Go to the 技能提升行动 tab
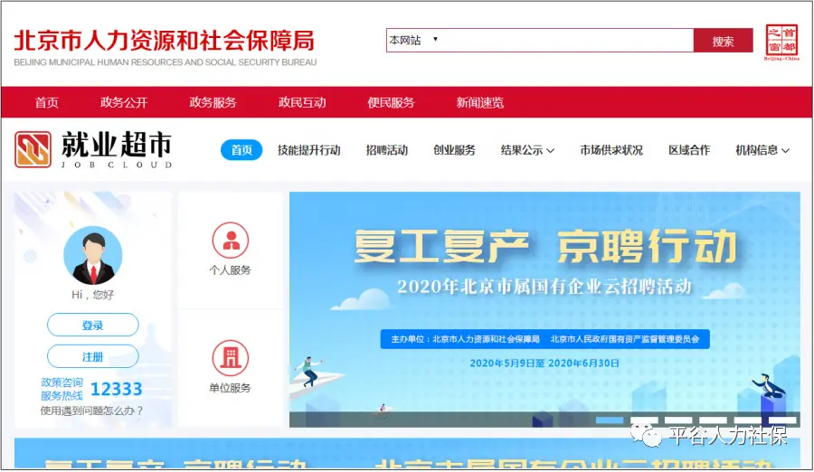The image size is (814, 472). pos(309,150)
